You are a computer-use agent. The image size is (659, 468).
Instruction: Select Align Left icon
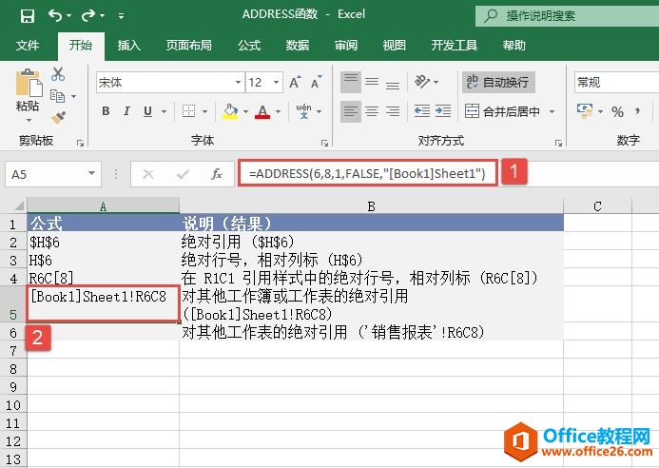click(351, 111)
